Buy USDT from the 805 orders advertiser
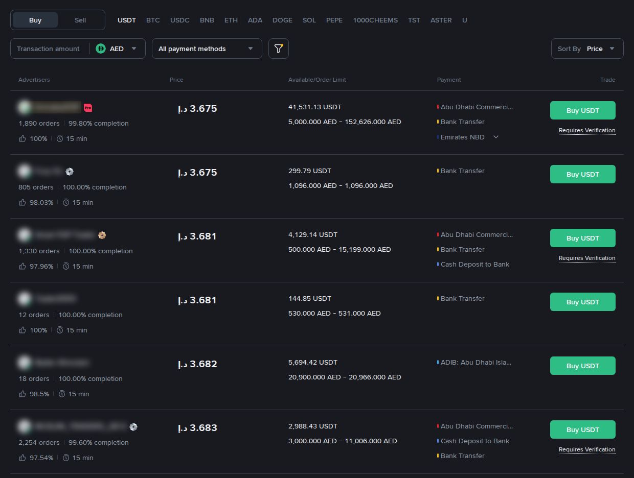The height and width of the screenshot is (478, 634). coord(583,174)
